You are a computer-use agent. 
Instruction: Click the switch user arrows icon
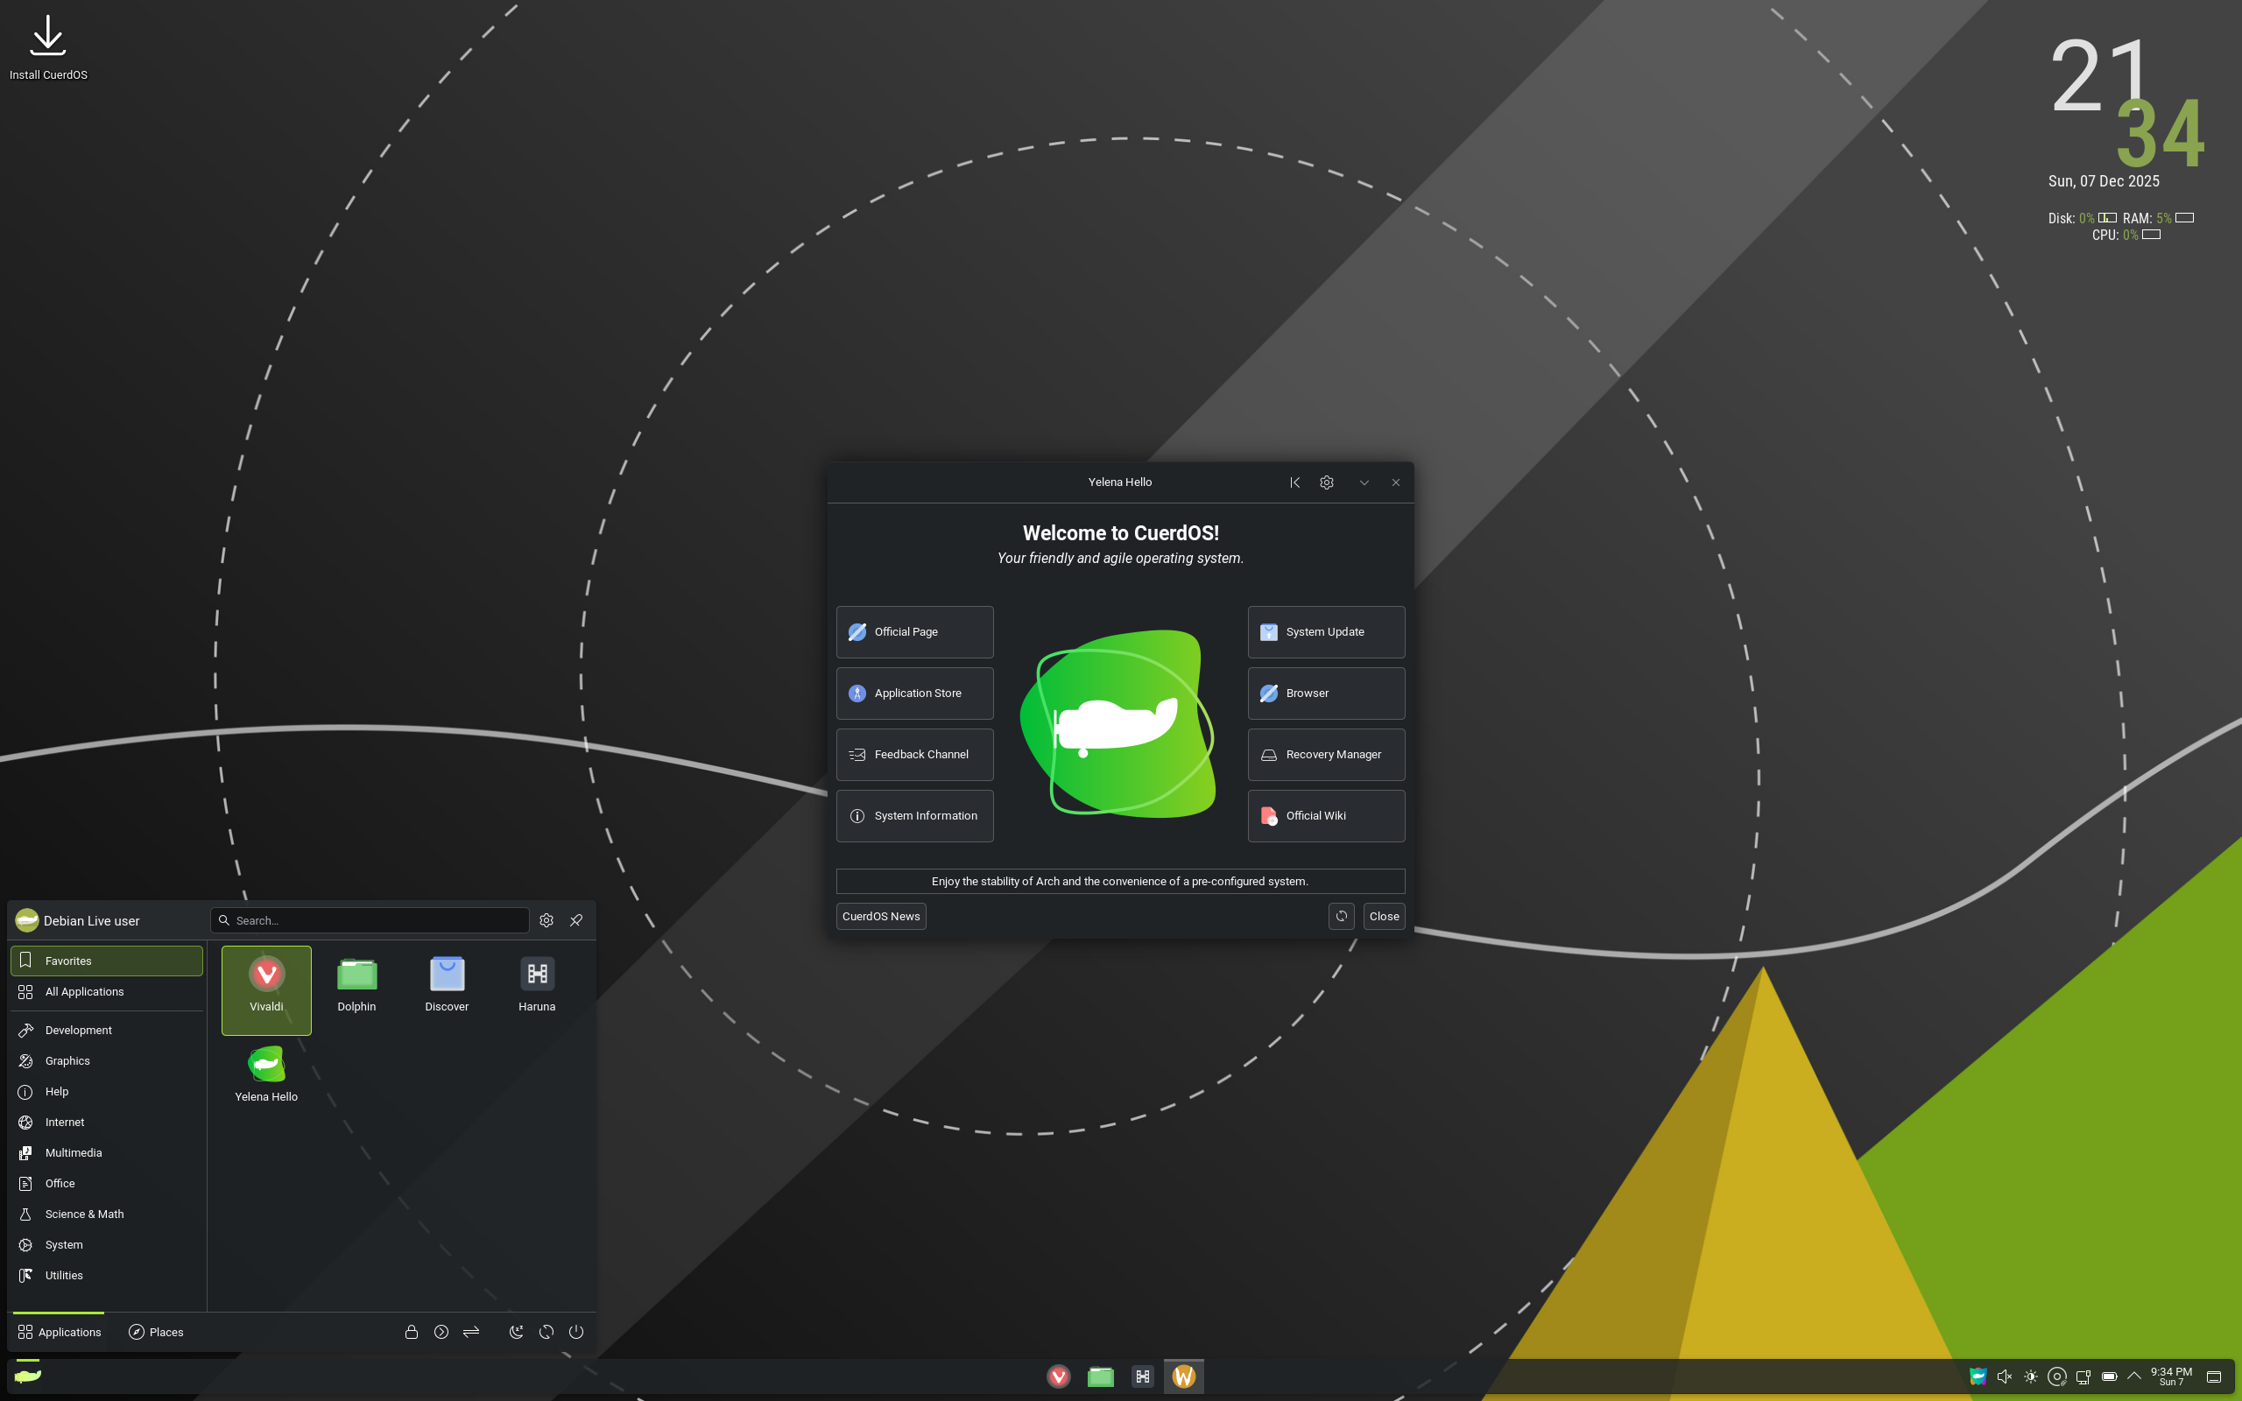coord(470,1332)
